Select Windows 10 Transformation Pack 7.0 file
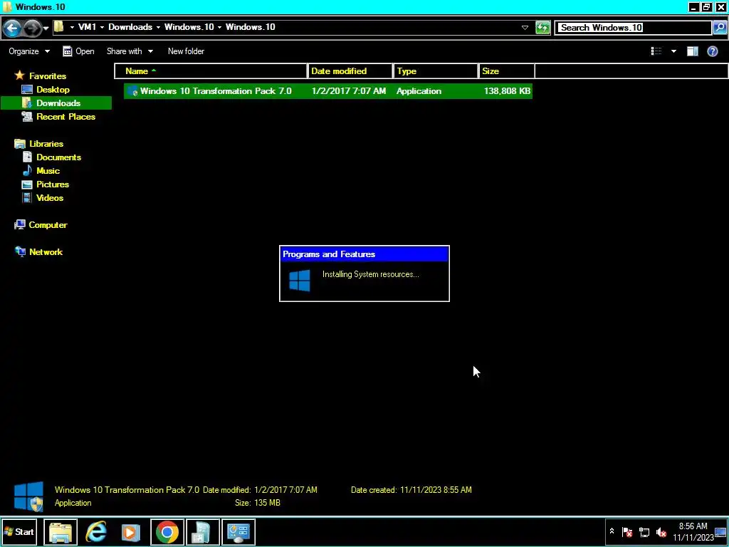 (328, 90)
